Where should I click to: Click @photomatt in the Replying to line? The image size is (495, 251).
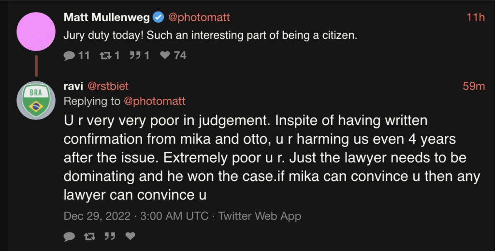tap(155, 101)
